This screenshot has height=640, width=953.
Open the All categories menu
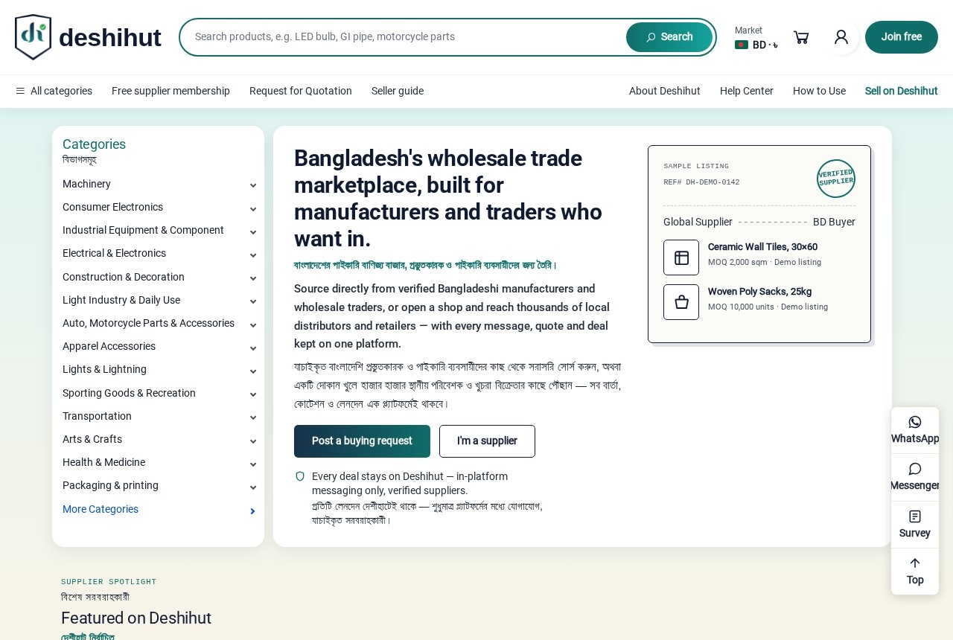(x=54, y=91)
